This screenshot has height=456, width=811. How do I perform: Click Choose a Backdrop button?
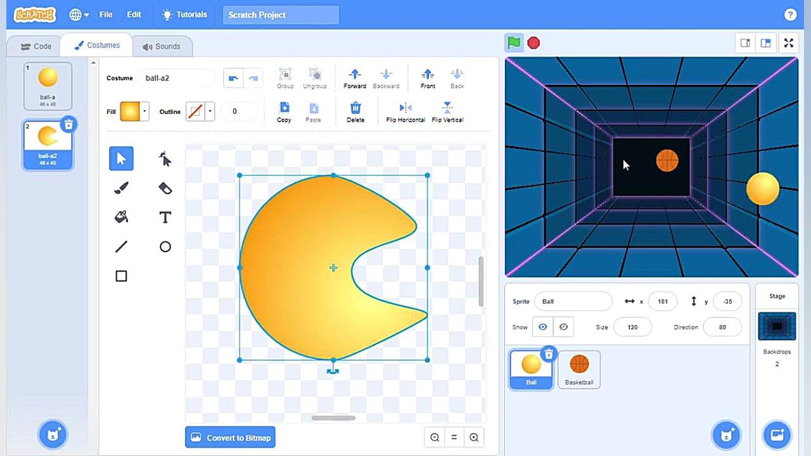(x=777, y=434)
